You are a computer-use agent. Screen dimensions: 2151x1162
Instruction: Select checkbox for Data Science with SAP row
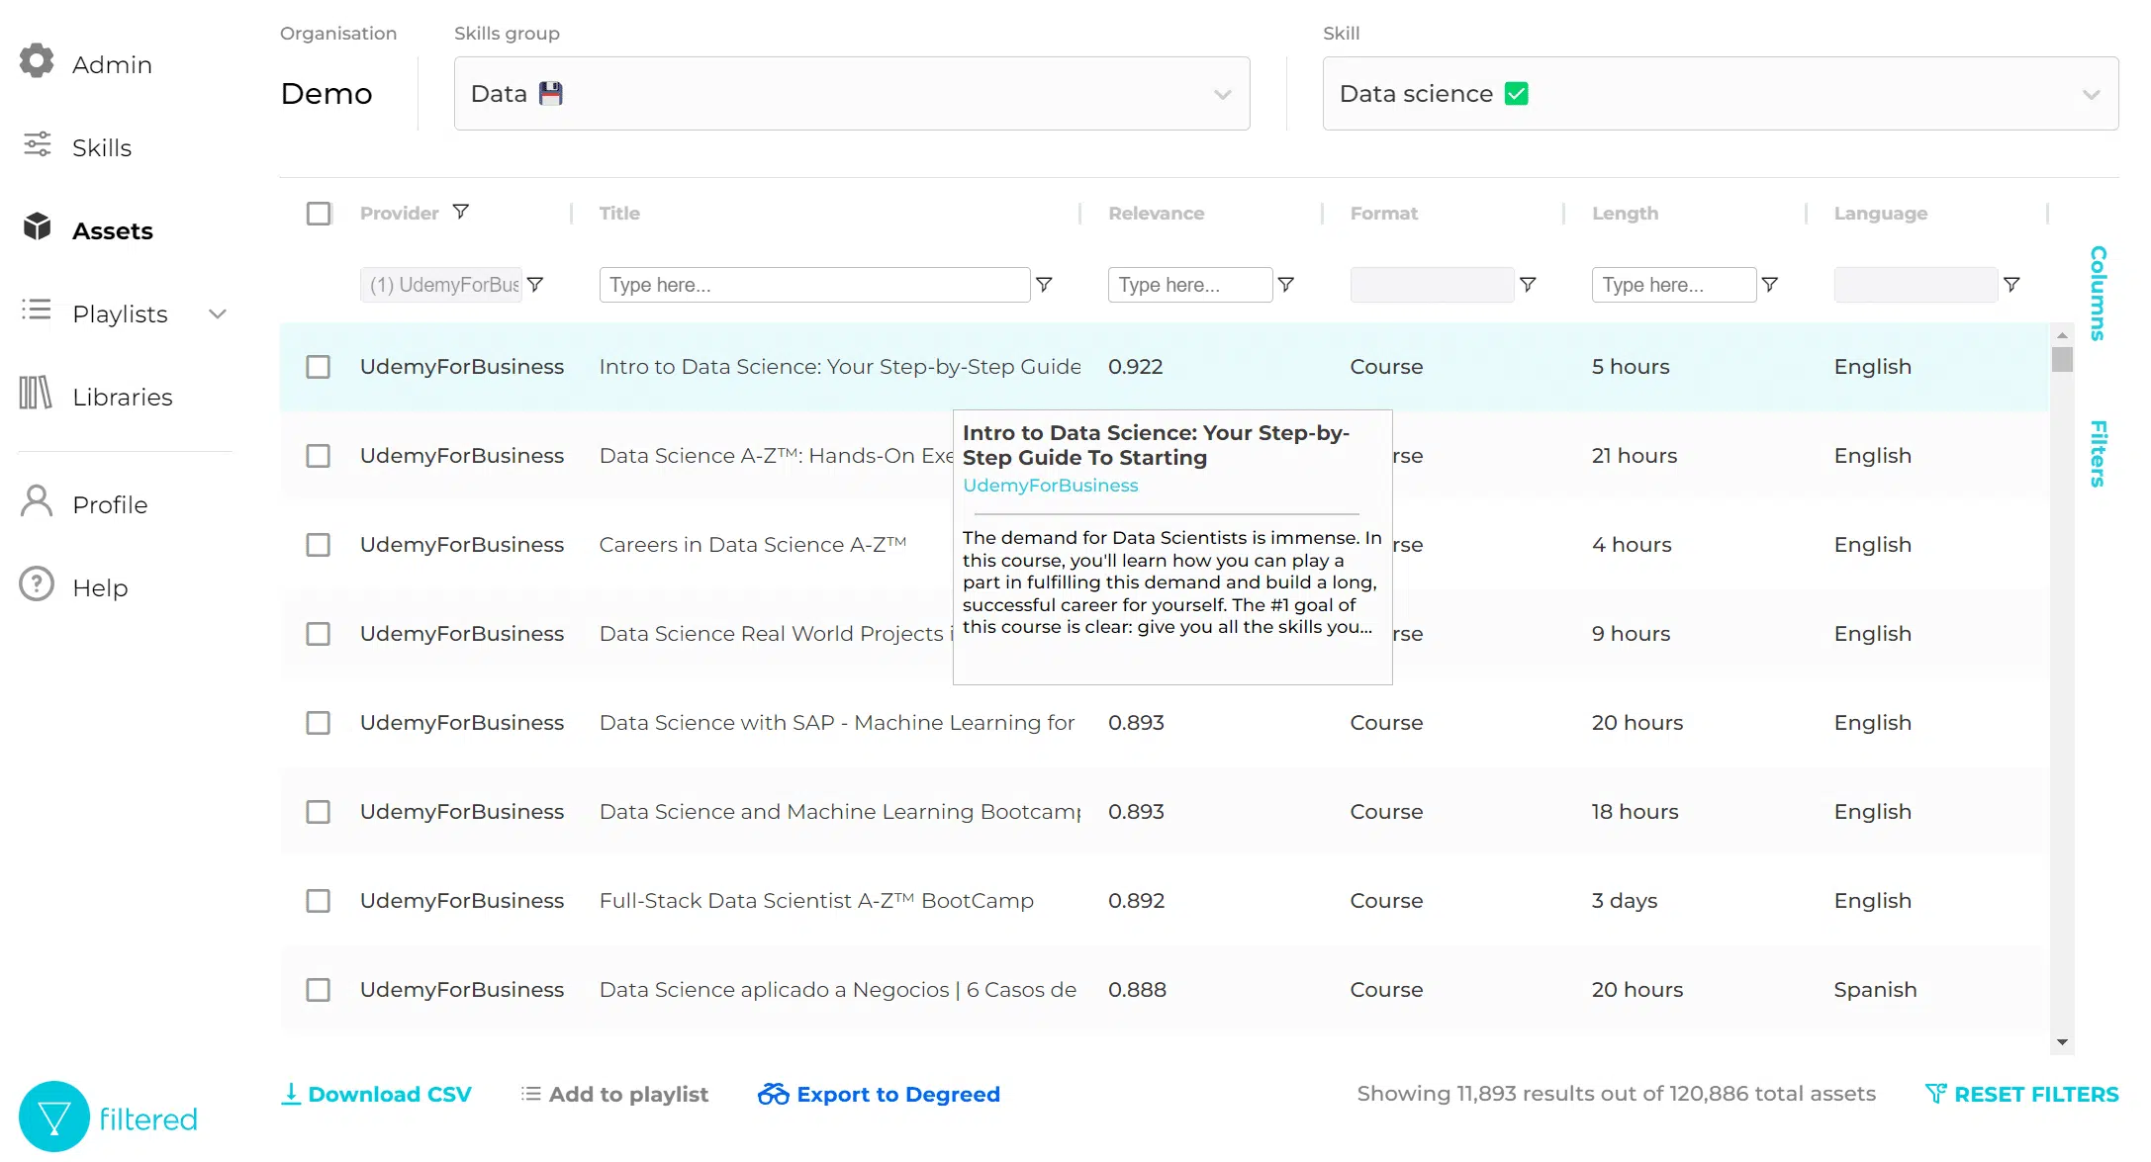click(319, 723)
